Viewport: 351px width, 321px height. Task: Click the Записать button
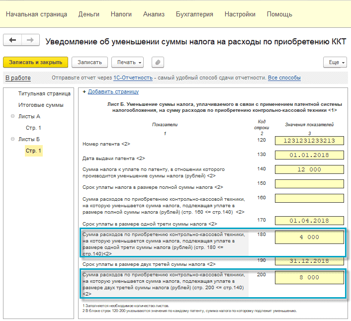tap(89, 62)
